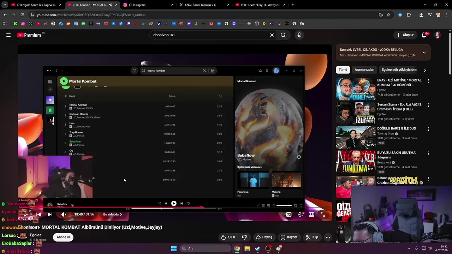Click the 'Oluştur' create button

(405, 35)
